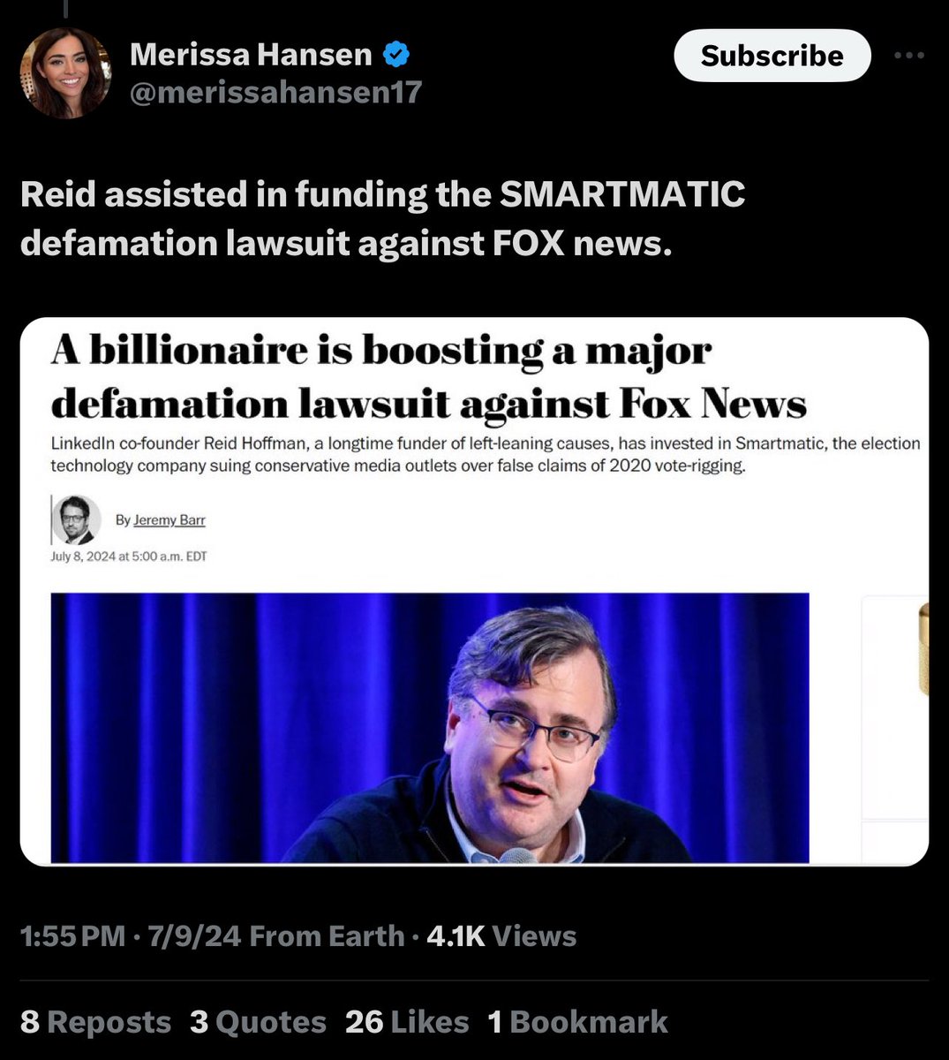The width and height of the screenshot is (949, 1060).
Task: Click the Merissa Hansen display name
Action: pyautogui.click(x=251, y=55)
